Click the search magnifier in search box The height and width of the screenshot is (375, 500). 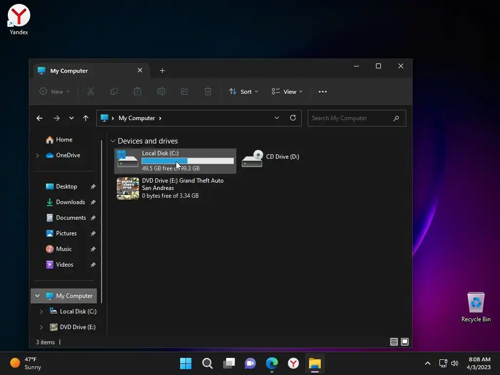[396, 118]
